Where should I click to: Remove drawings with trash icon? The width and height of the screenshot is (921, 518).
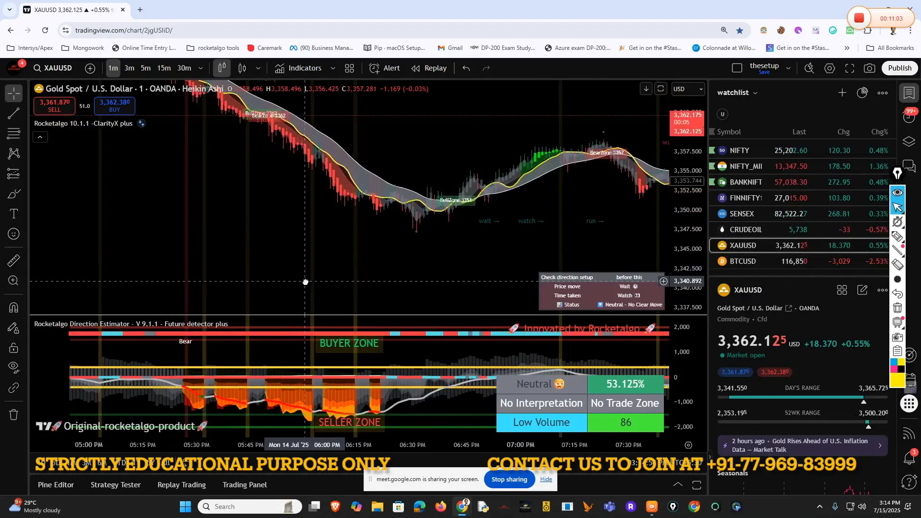point(13,415)
